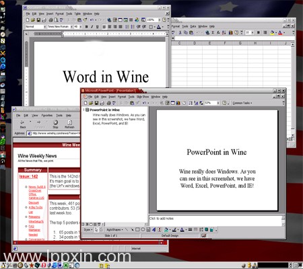Open the 100% zoom dropdown in Word

click(160, 20)
